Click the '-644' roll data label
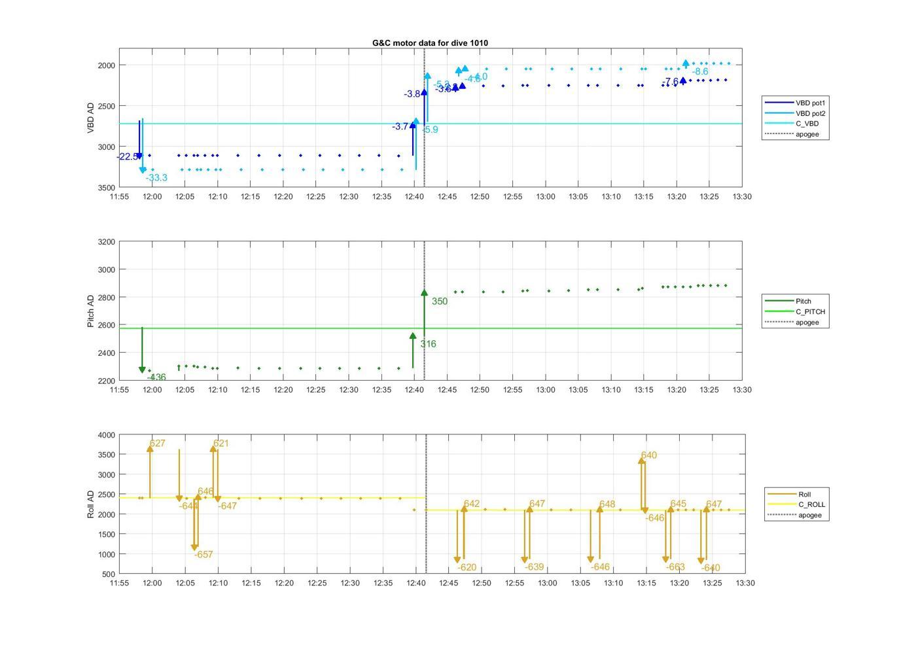Screen dimensions: 916x645 click(188, 506)
